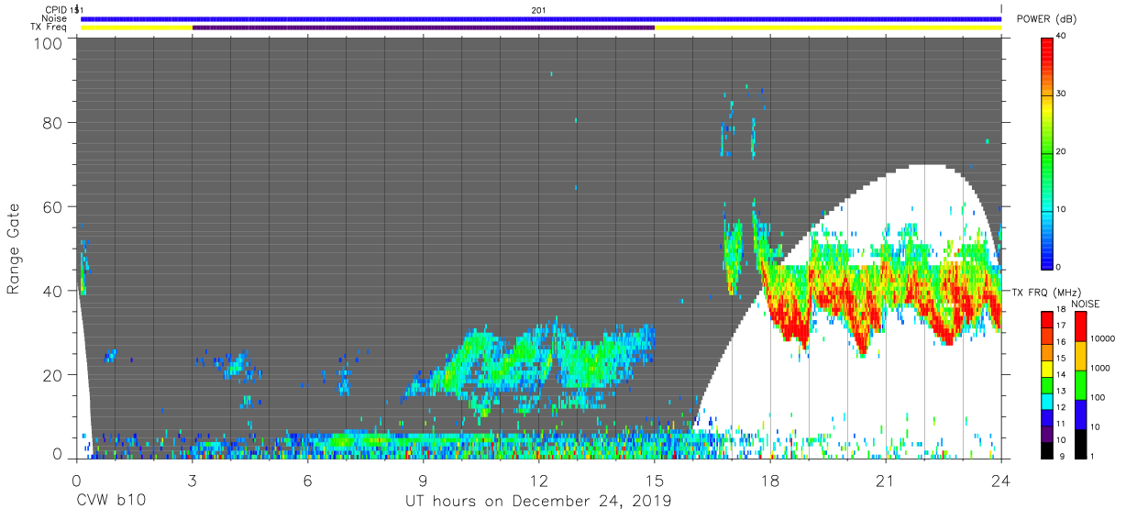Image resolution: width=1126 pixels, height=520 pixels.
Task: Click the 9 tick on UT hours axis
Action: (423, 481)
